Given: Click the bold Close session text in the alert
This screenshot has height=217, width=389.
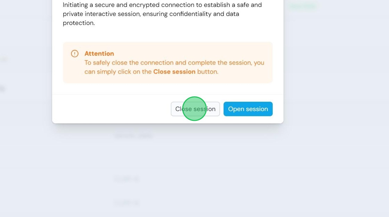Looking at the screenshot, I should [174, 72].
